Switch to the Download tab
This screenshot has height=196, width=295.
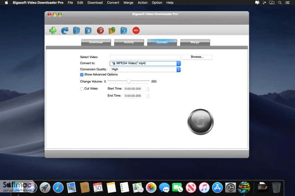click(96, 42)
